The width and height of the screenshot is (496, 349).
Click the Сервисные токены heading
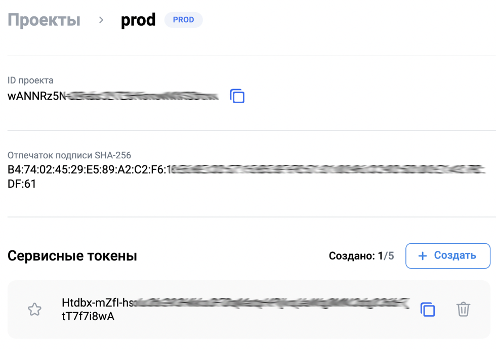[72, 256]
